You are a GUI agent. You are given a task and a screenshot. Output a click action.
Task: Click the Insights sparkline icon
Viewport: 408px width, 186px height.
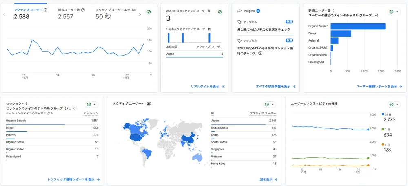tap(239, 11)
